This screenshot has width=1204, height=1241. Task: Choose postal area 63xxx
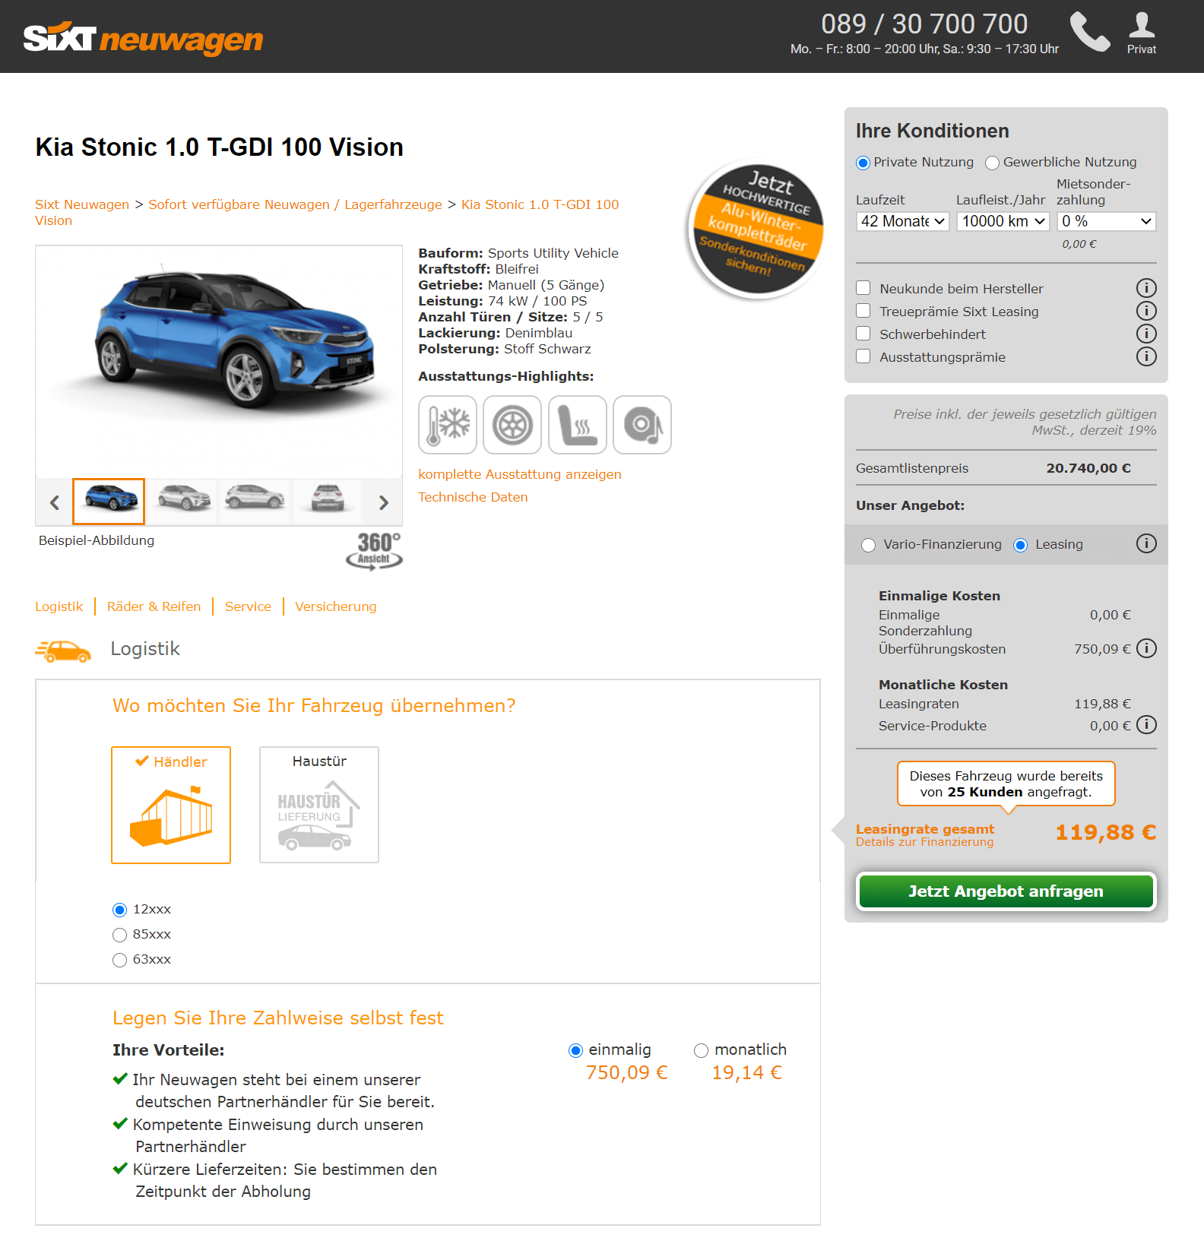[119, 960]
